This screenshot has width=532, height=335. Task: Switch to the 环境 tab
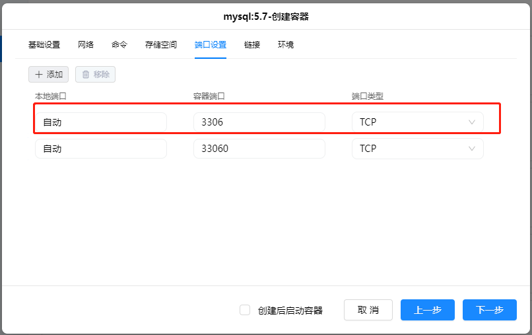click(286, 45)
